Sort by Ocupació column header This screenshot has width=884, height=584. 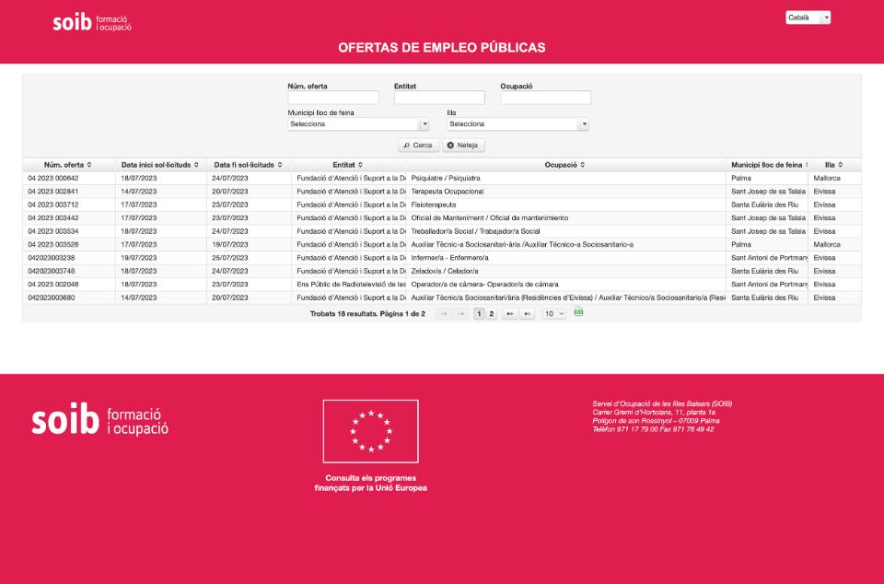click(564, 165)
